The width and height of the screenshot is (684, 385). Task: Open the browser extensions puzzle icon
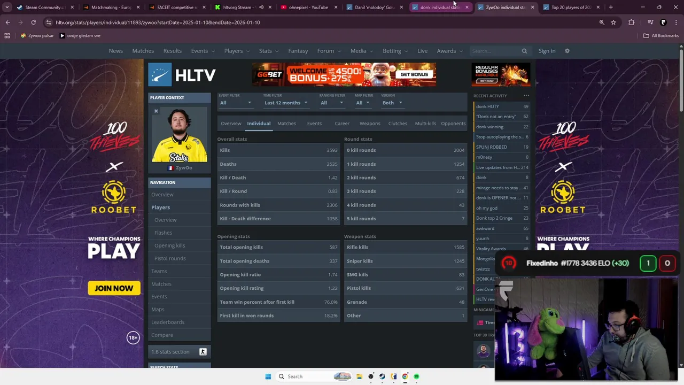tap(632, 22)
